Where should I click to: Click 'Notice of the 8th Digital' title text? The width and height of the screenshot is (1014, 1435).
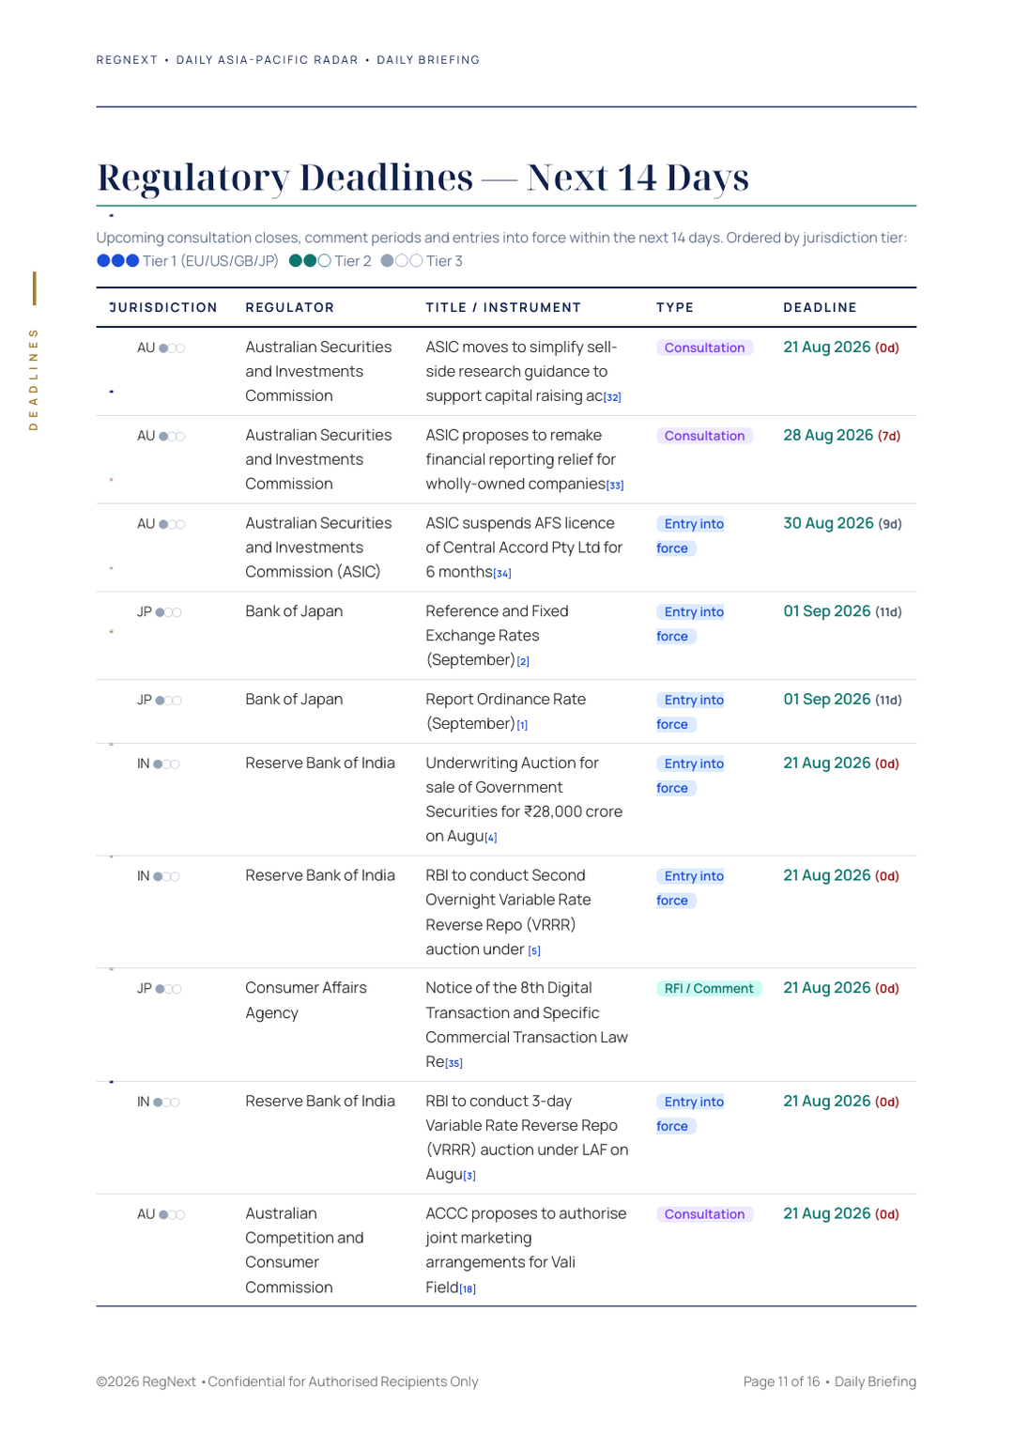pyautogui.click(x=509, y=988)
